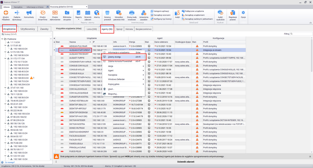The width and height of the screenshot is (313, 168).
Task: Open Ustawienia zasobów
Action: pyautogui.click(x=143, y=15)
